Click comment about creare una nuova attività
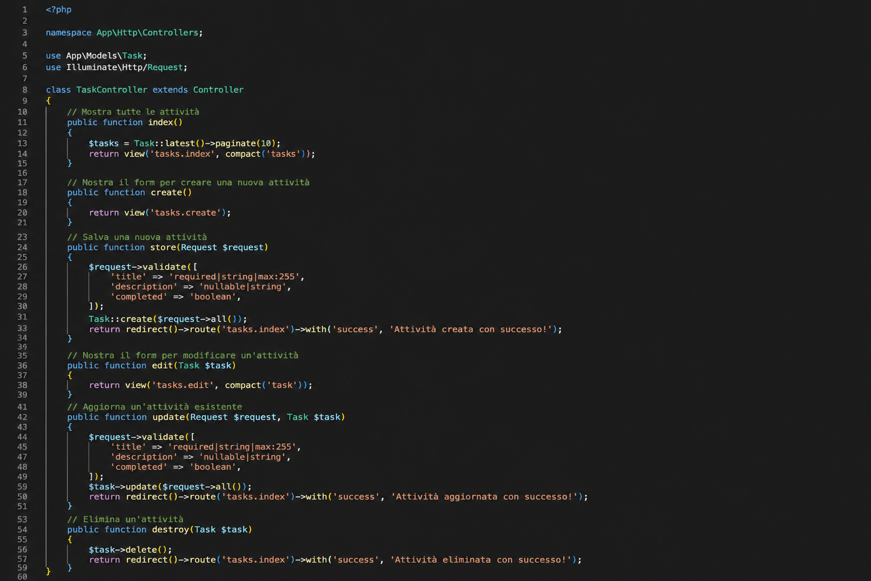This screenshot has width=871, height=581. click(188, 183)
